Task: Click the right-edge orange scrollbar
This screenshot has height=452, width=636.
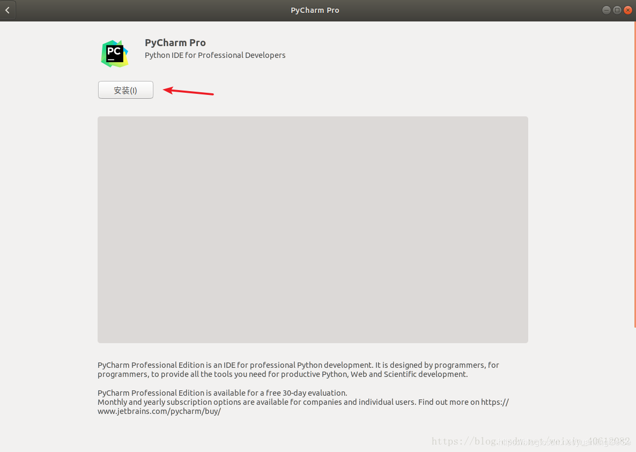Action: pyautogui.click(x=635, y=174)
